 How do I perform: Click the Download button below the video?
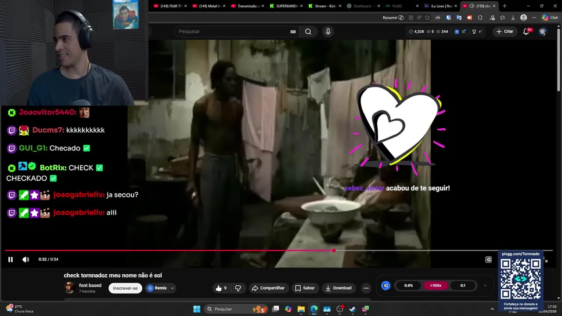[x=338, y=288]
